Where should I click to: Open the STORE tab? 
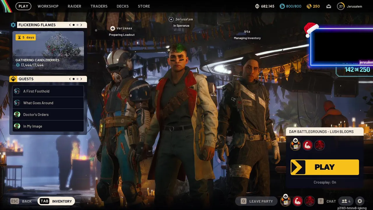point(144,6)
